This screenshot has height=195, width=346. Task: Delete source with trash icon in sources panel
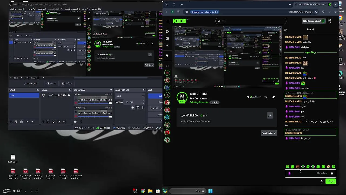[x=48, y=122]
